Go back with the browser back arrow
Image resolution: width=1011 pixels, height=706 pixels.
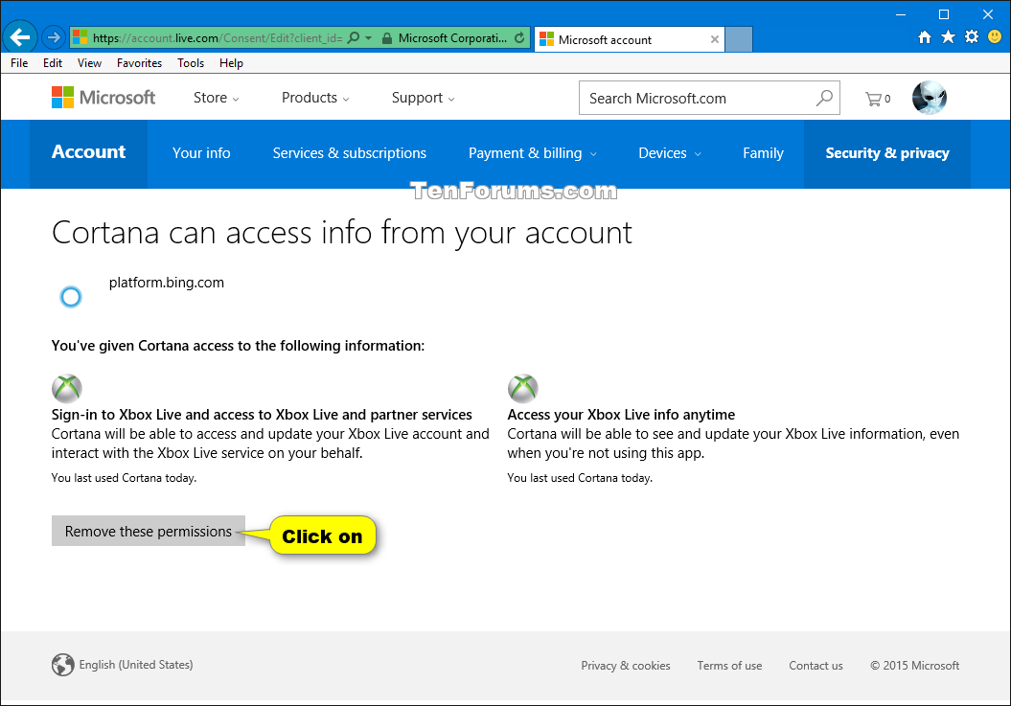[19, 37]
